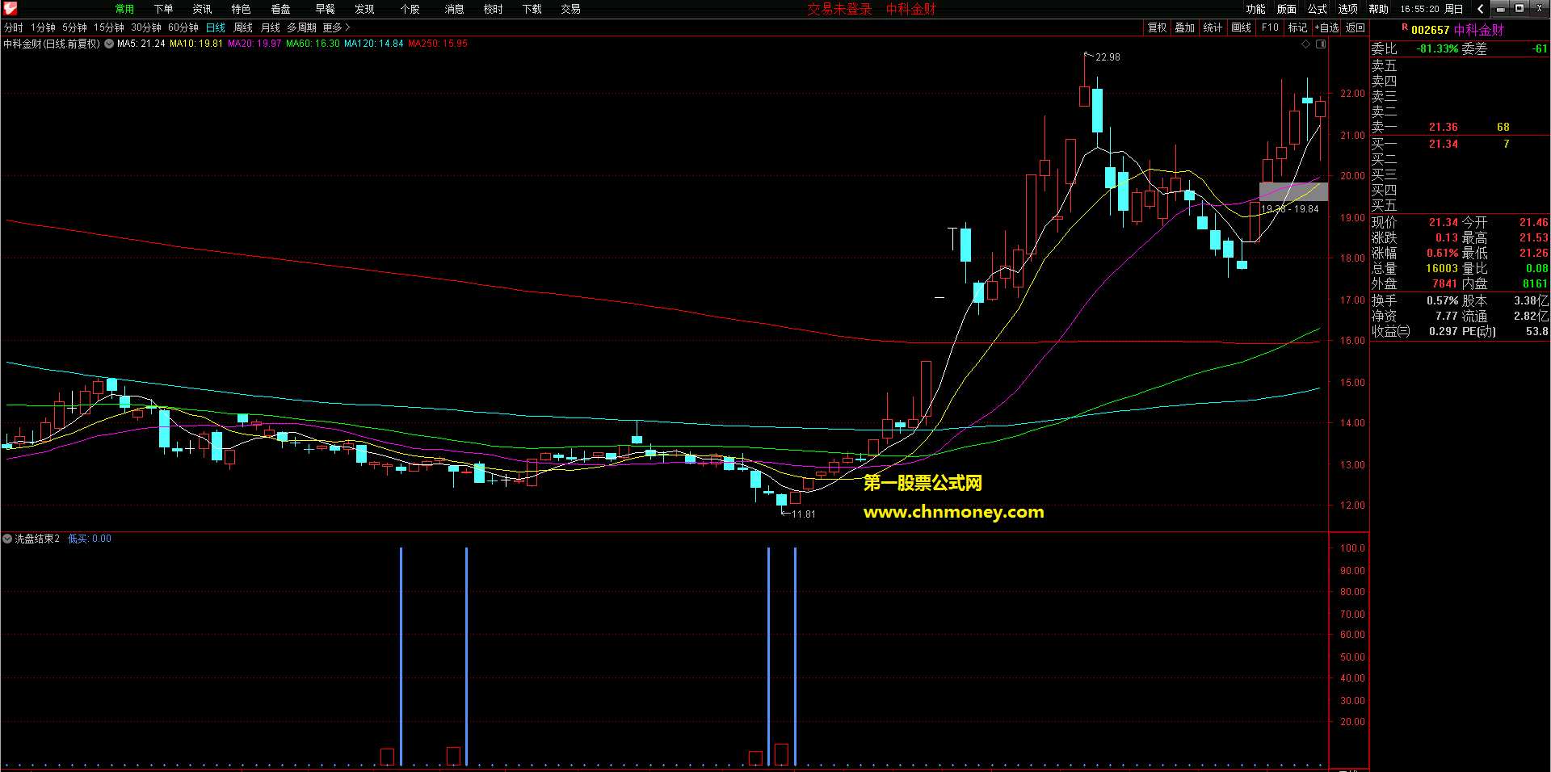The image size is (1551, 772).
Task: Switch to 30分钟 chart period
Action: click(x=146, y=27)
